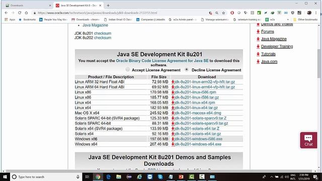Expand bookmarks bar overflow arrow

pos(288,20)
